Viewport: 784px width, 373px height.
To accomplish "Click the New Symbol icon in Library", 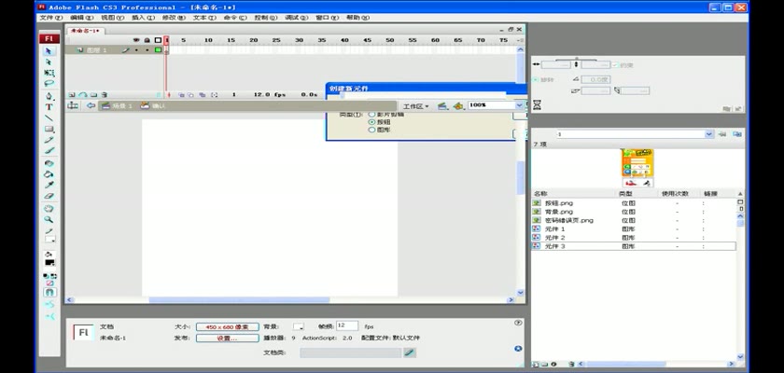I will point(536,365).
